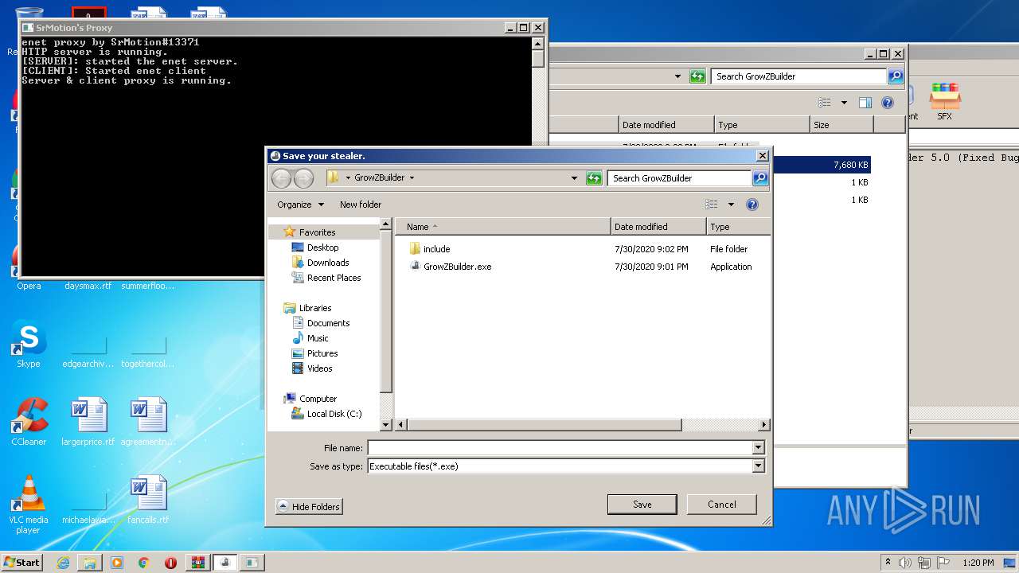Open Chrome from taskbar
Viewport: 1019px width, 573px height.
click(x=144, y=563)
